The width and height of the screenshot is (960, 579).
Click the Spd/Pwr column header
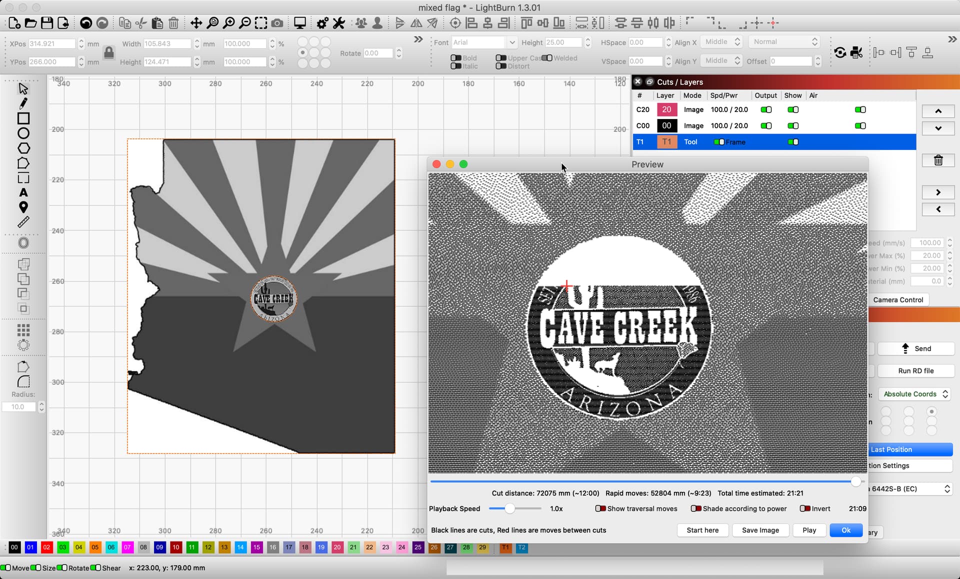tap(723, 95)
